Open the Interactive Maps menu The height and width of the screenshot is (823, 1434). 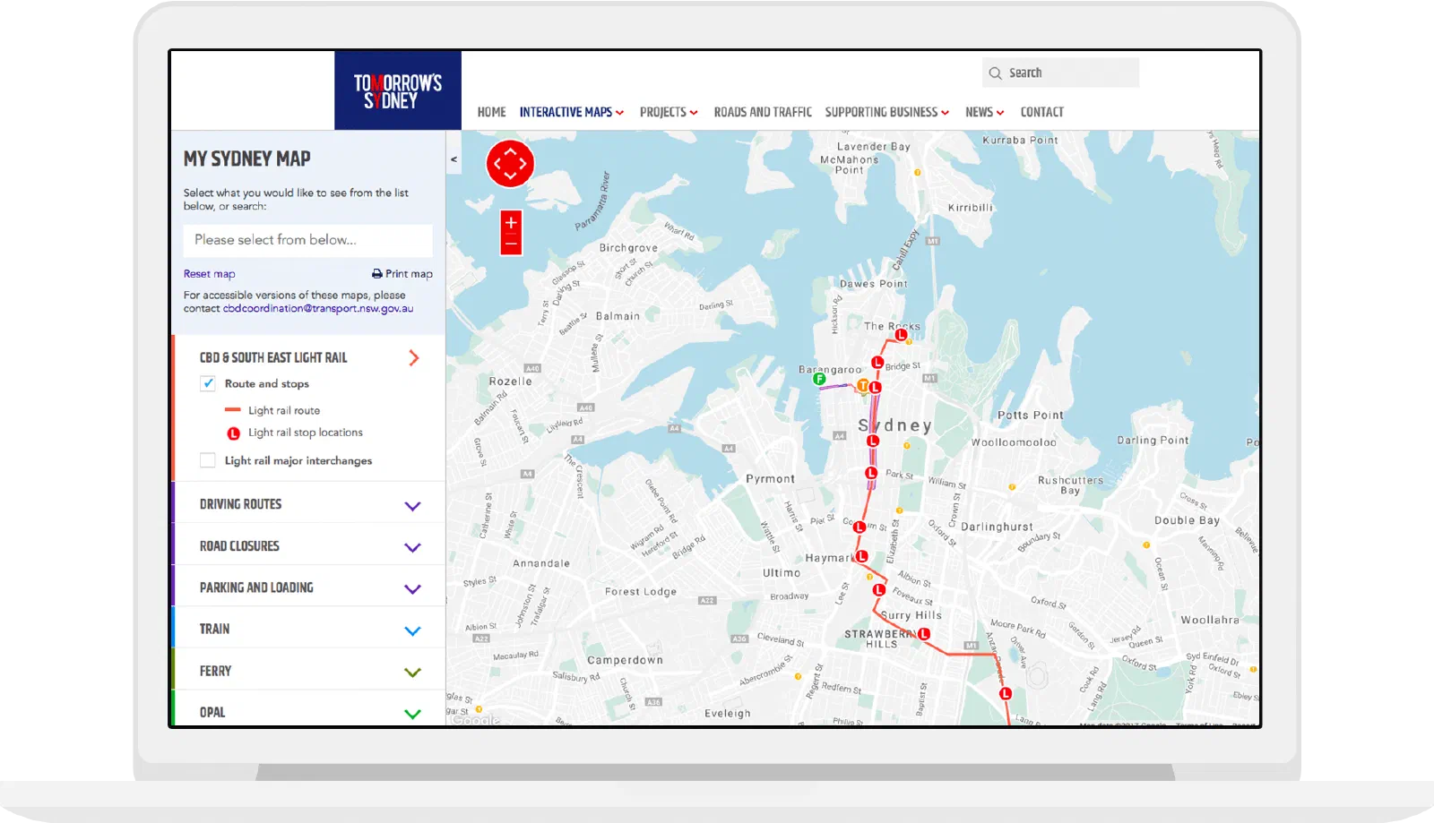coord(572,112)
